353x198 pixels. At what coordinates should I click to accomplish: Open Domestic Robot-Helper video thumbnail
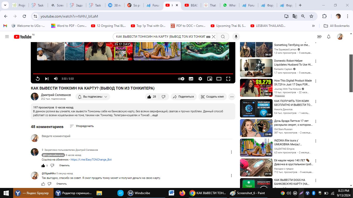[256, 68]
